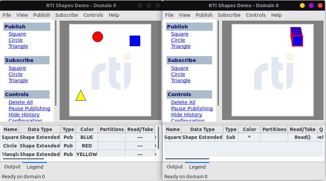Open Subscribe menu in left window
The height and width of the screenshot is (181, 326).
66,15
